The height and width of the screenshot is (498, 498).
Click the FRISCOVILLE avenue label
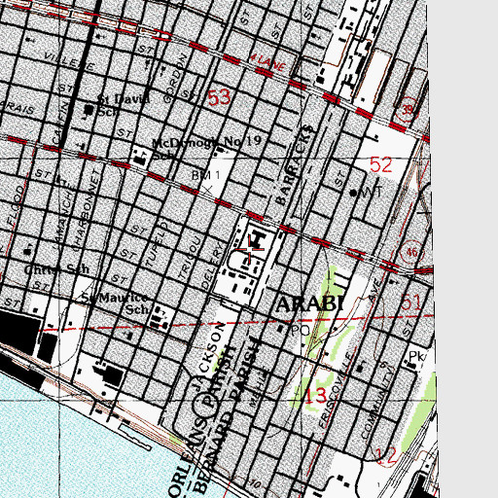[336, 390]
